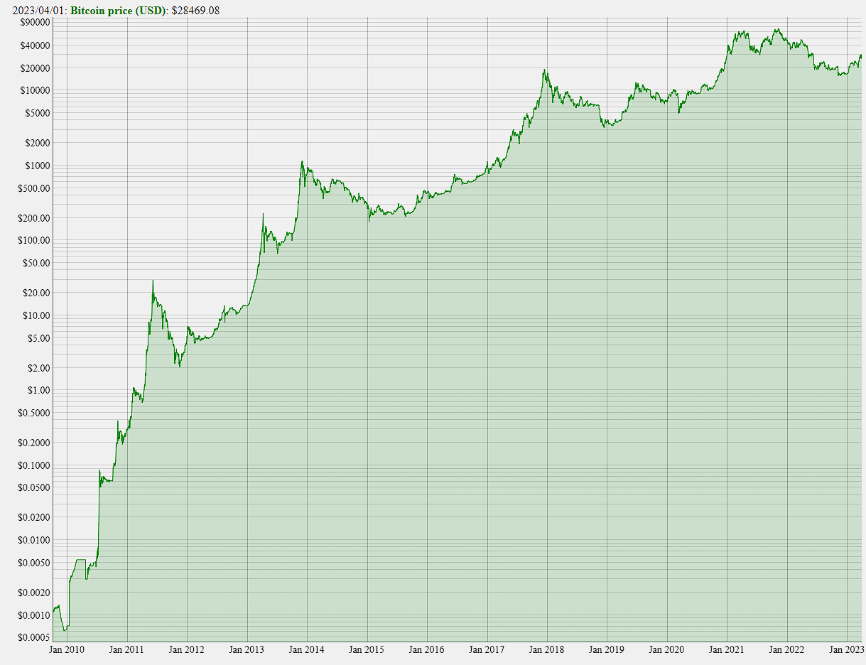This screenshot has width=866, height=665.
Task: Click the $2.00 y-axis label
Action: click(38, 368)
